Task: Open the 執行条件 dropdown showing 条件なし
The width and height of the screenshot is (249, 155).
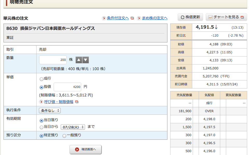Action: click(x=50, y=111)
